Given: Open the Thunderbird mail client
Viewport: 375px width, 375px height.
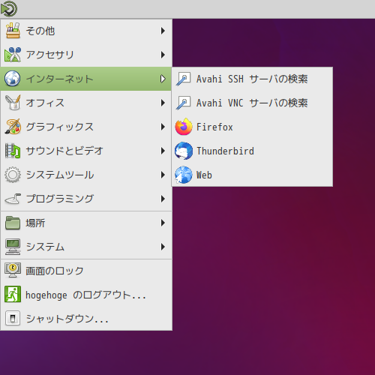Looking at the screenshot, I should coord(252,151).
